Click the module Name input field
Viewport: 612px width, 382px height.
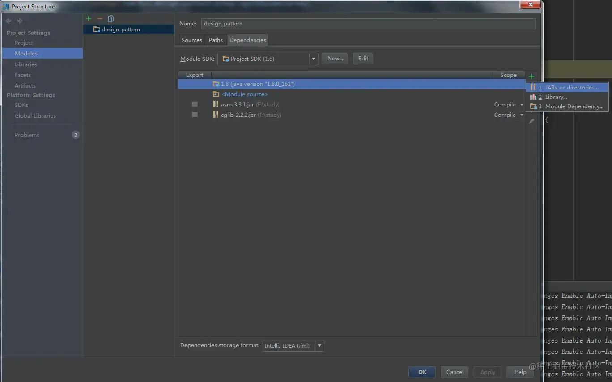pyautogui.click(x=368, y=24)
